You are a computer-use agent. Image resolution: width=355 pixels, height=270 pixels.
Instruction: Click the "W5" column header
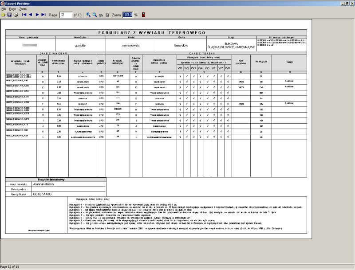(207, 68)
